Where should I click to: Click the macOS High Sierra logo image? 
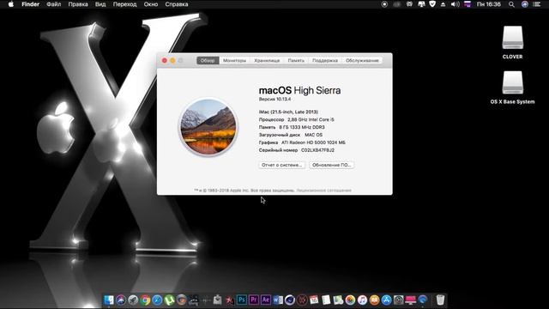coord(208,127)
